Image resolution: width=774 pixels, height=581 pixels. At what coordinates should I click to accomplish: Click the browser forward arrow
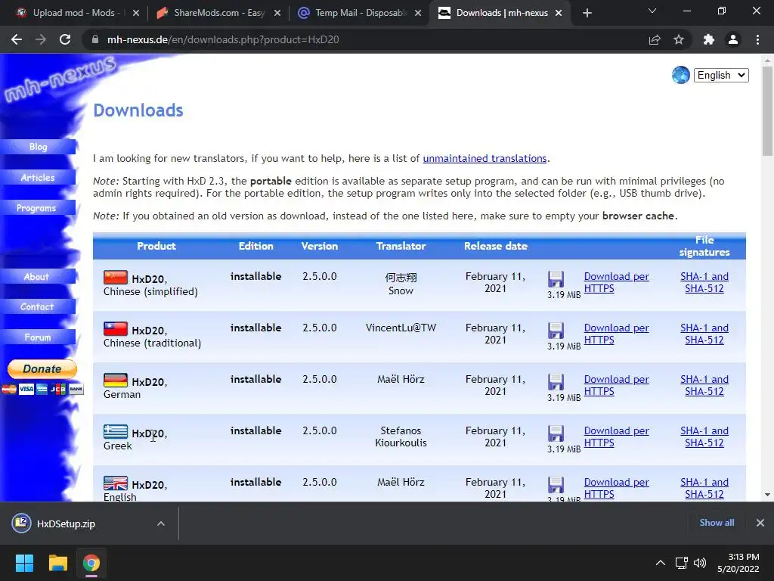pyautogui.click(x=41, y=39)
